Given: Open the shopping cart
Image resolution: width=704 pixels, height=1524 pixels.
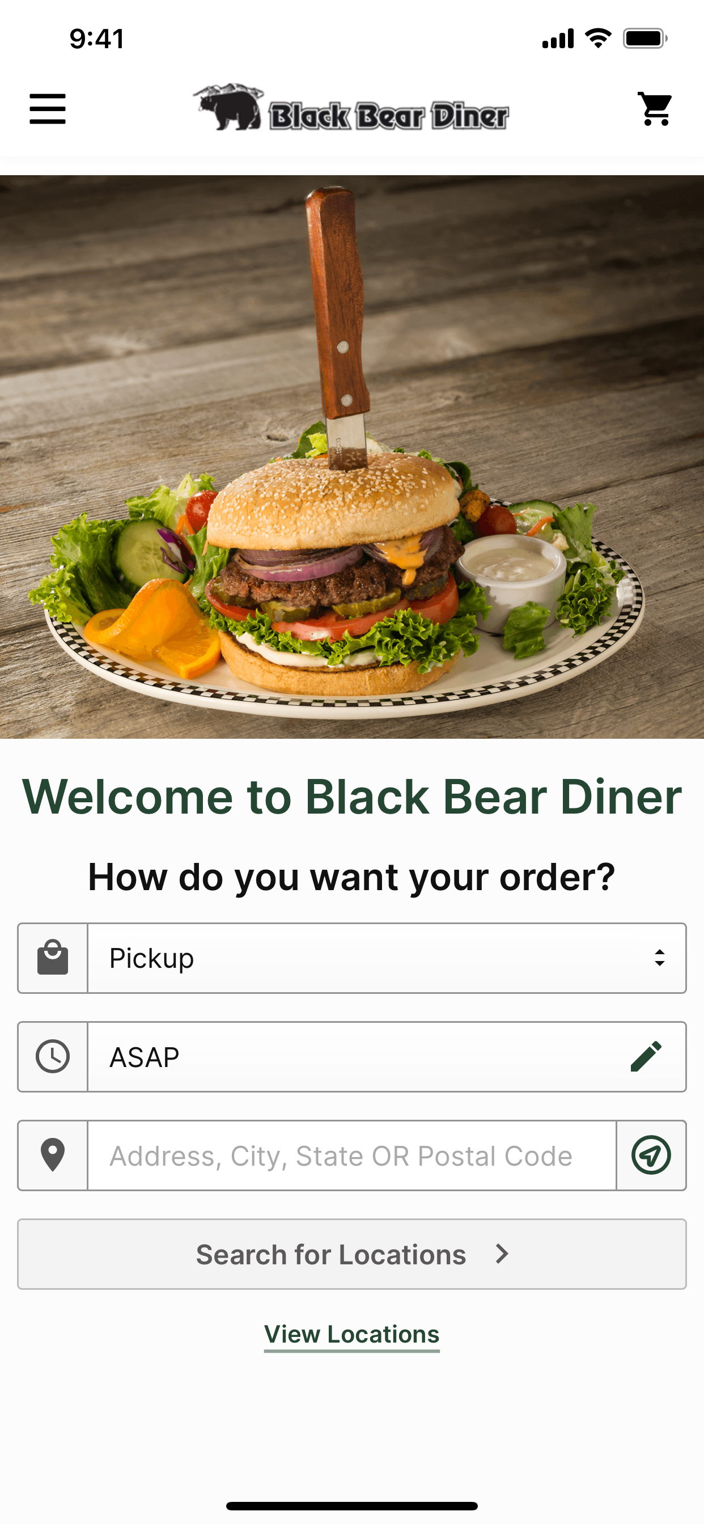Looking at the screenshot, I should click(x=655, y=109).
